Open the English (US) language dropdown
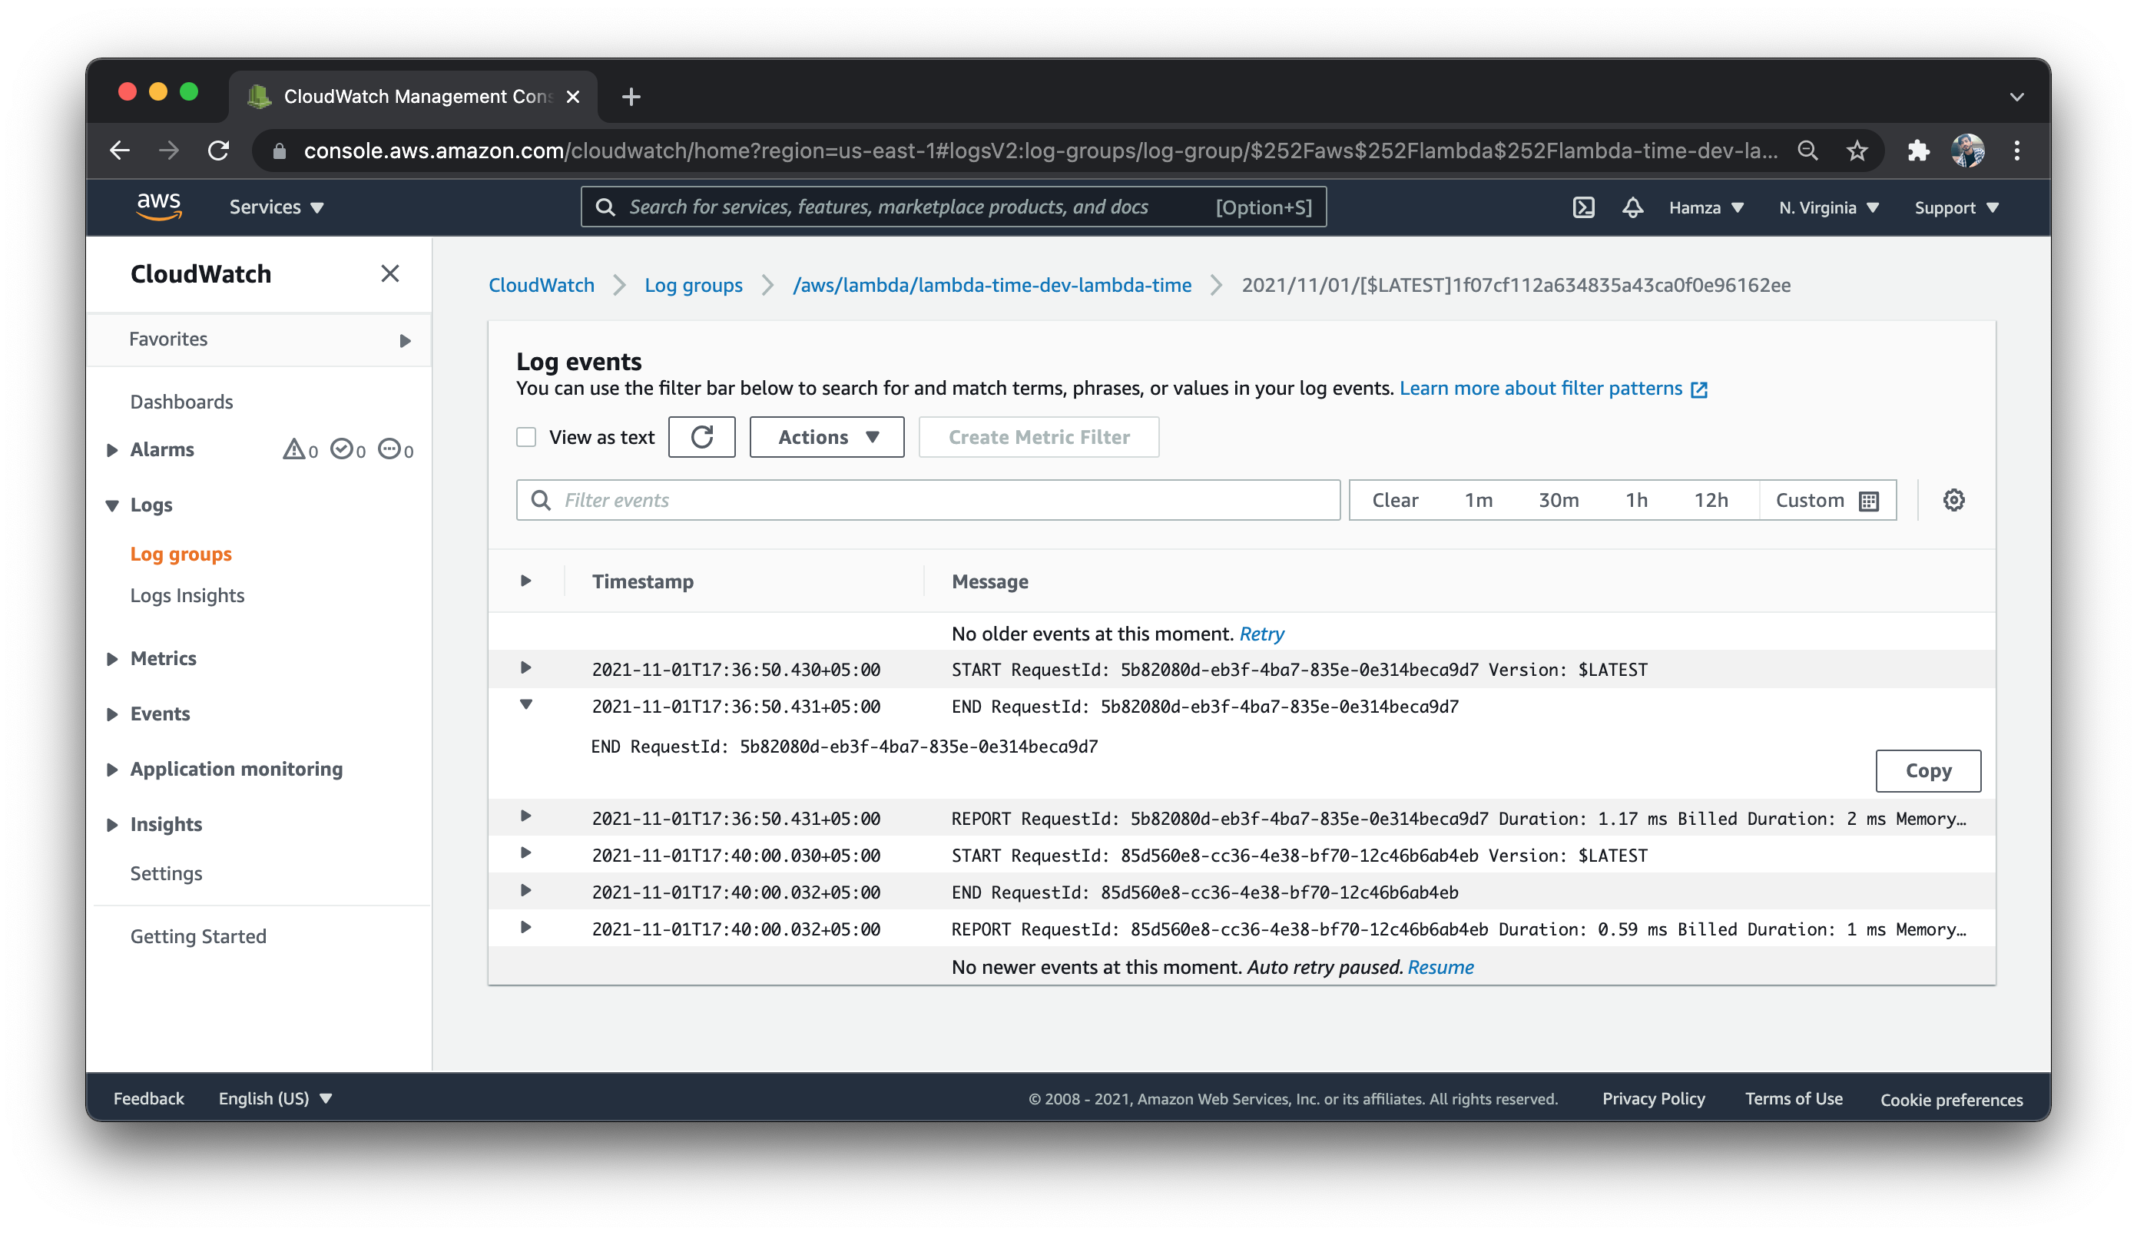The image size is (2137, 1235). pyautogui.click(x=275, y=1098)
